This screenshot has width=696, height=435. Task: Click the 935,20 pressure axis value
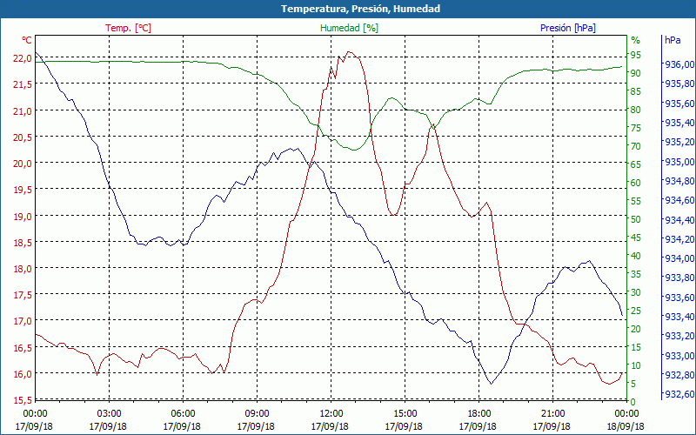679,142
